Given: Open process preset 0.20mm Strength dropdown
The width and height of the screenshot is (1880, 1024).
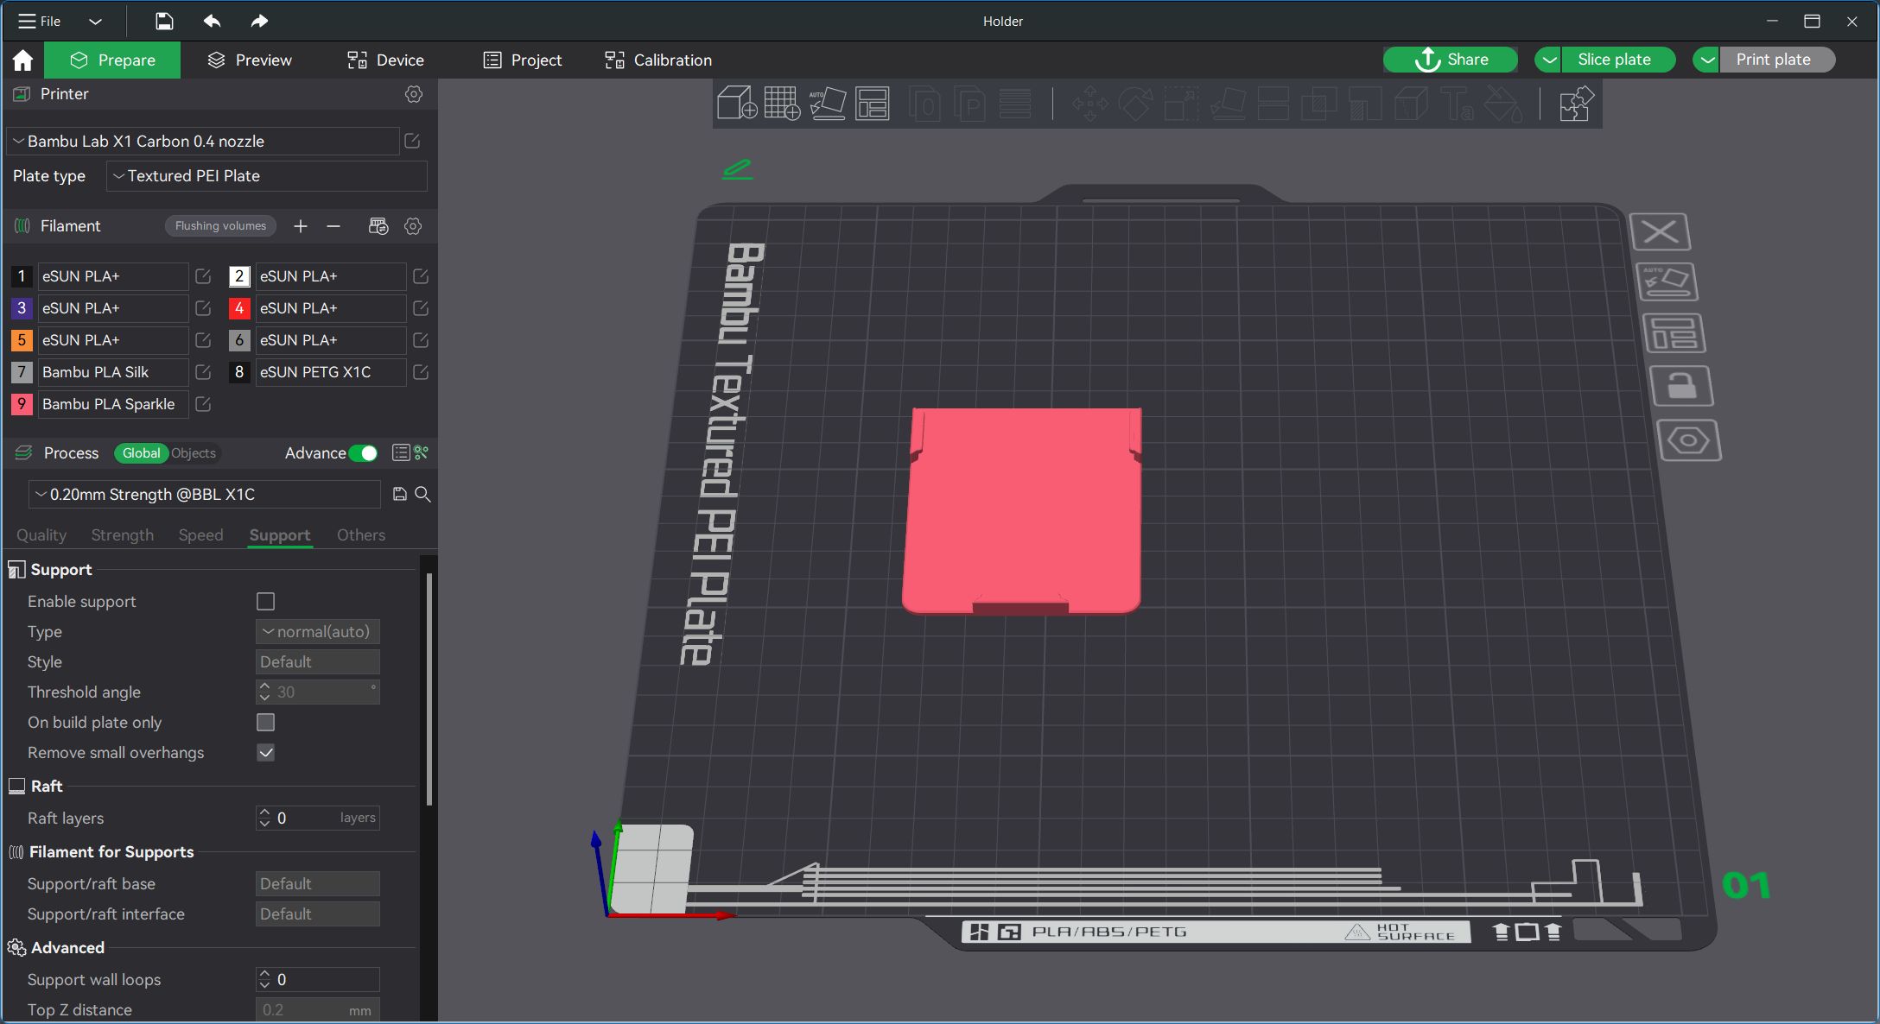Looking at the screenshot, I should tap(205, 495).
